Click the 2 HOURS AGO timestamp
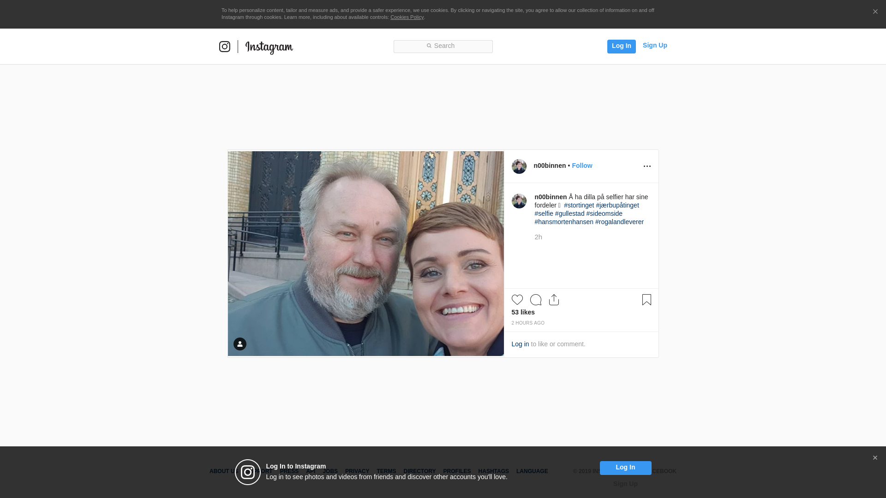The width and height of the screenshot is (886, 498). coord(528,323)
